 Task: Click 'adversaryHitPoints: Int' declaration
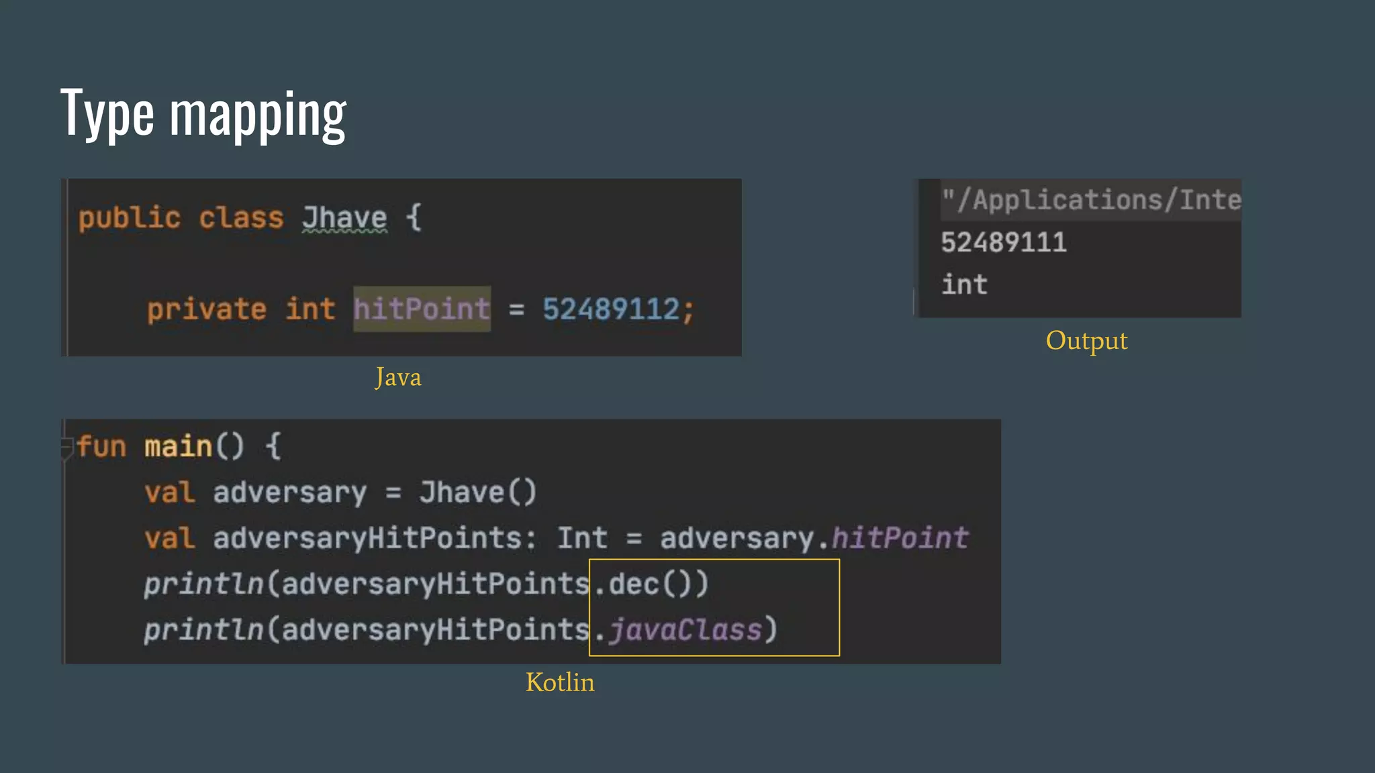point(410,538)
